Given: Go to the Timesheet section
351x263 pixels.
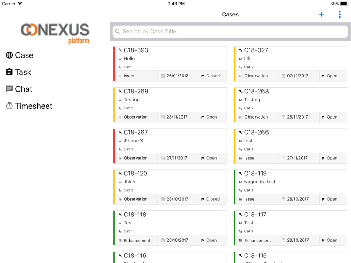Looking at the screenshot, I should click(x=34, y=106).
